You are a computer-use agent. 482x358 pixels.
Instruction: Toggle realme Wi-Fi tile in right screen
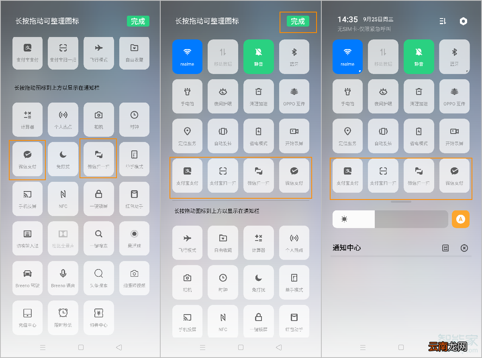click(347, 57)
